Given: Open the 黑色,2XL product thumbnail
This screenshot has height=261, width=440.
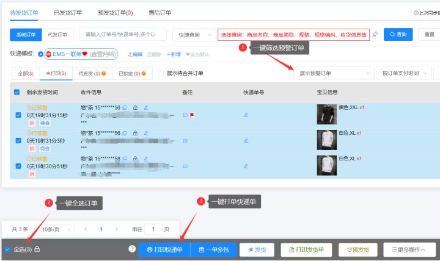Looking at the screenshot, I should pos(326,114).
